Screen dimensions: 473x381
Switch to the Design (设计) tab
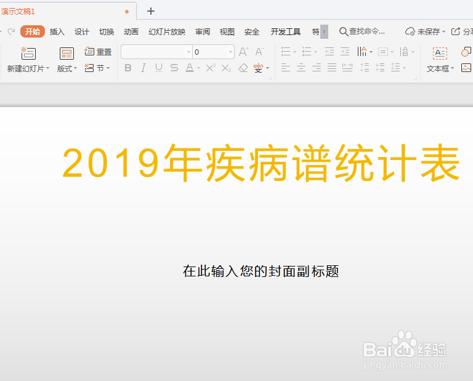(82, 31)
